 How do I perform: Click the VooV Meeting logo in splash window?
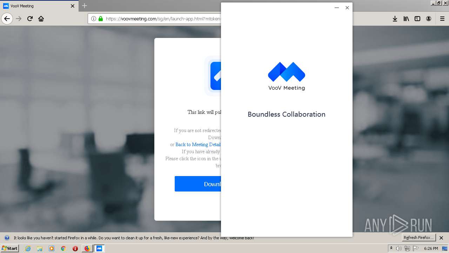tap(287, 76)
